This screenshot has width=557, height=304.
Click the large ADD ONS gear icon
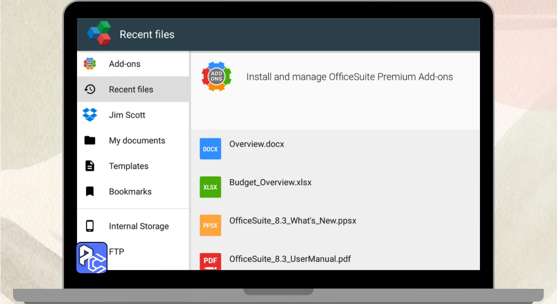216,76
